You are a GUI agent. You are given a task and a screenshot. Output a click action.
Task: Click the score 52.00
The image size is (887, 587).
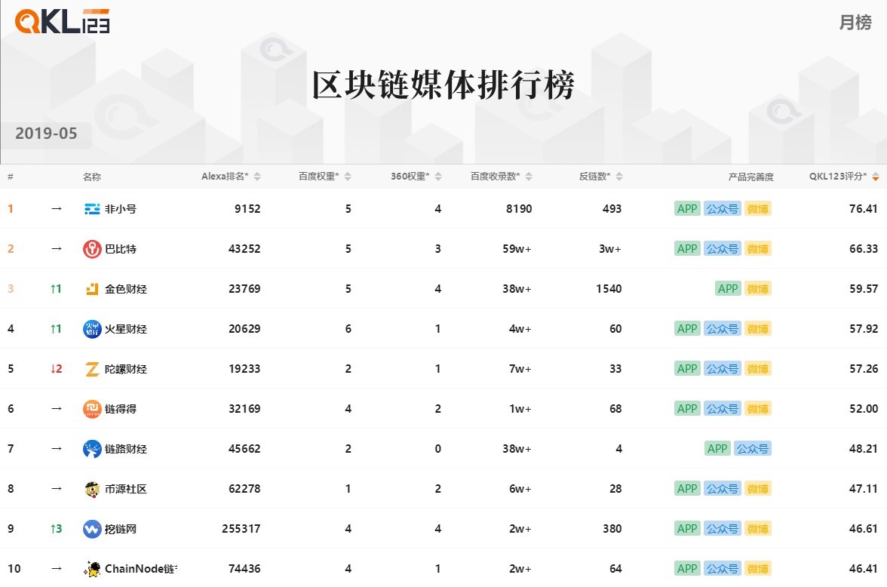tap(863, 409)
